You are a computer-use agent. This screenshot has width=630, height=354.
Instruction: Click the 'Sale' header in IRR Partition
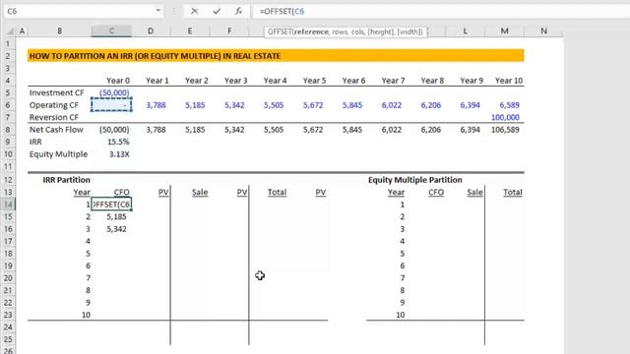(200, 193)
